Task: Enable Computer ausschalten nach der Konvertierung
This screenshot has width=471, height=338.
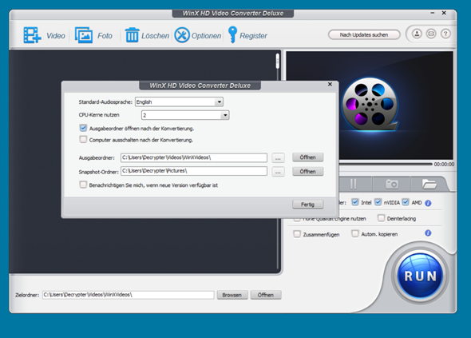Action: [x=83, y=139]
